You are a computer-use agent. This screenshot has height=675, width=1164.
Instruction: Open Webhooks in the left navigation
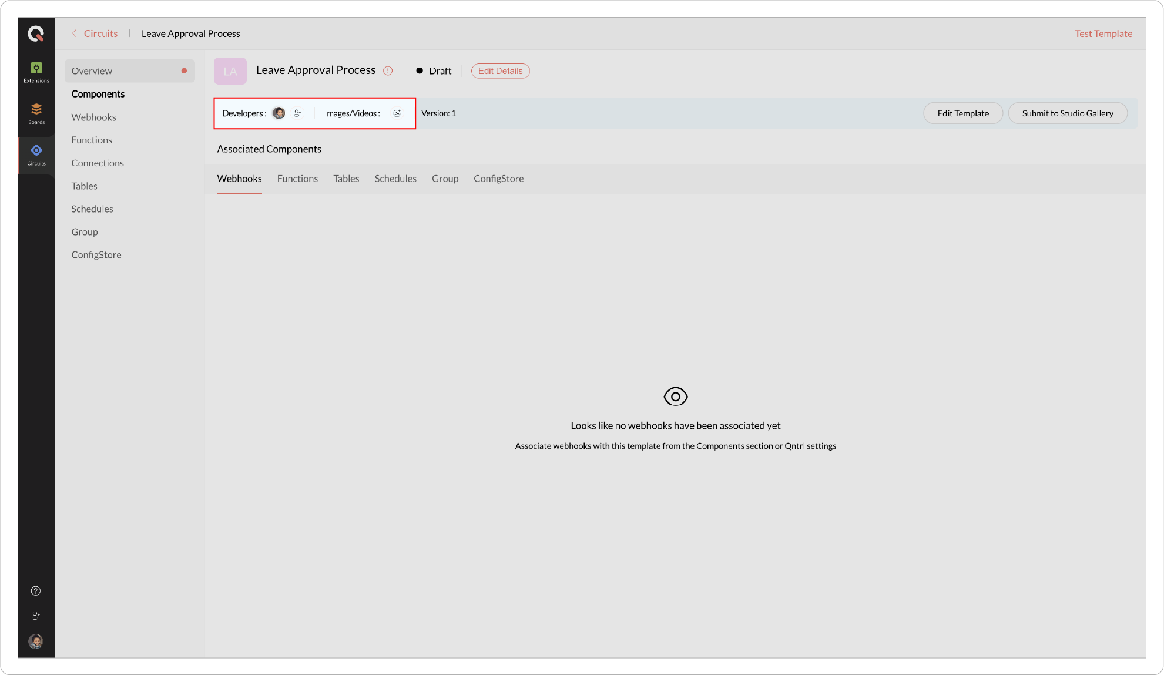click(93, 117)
